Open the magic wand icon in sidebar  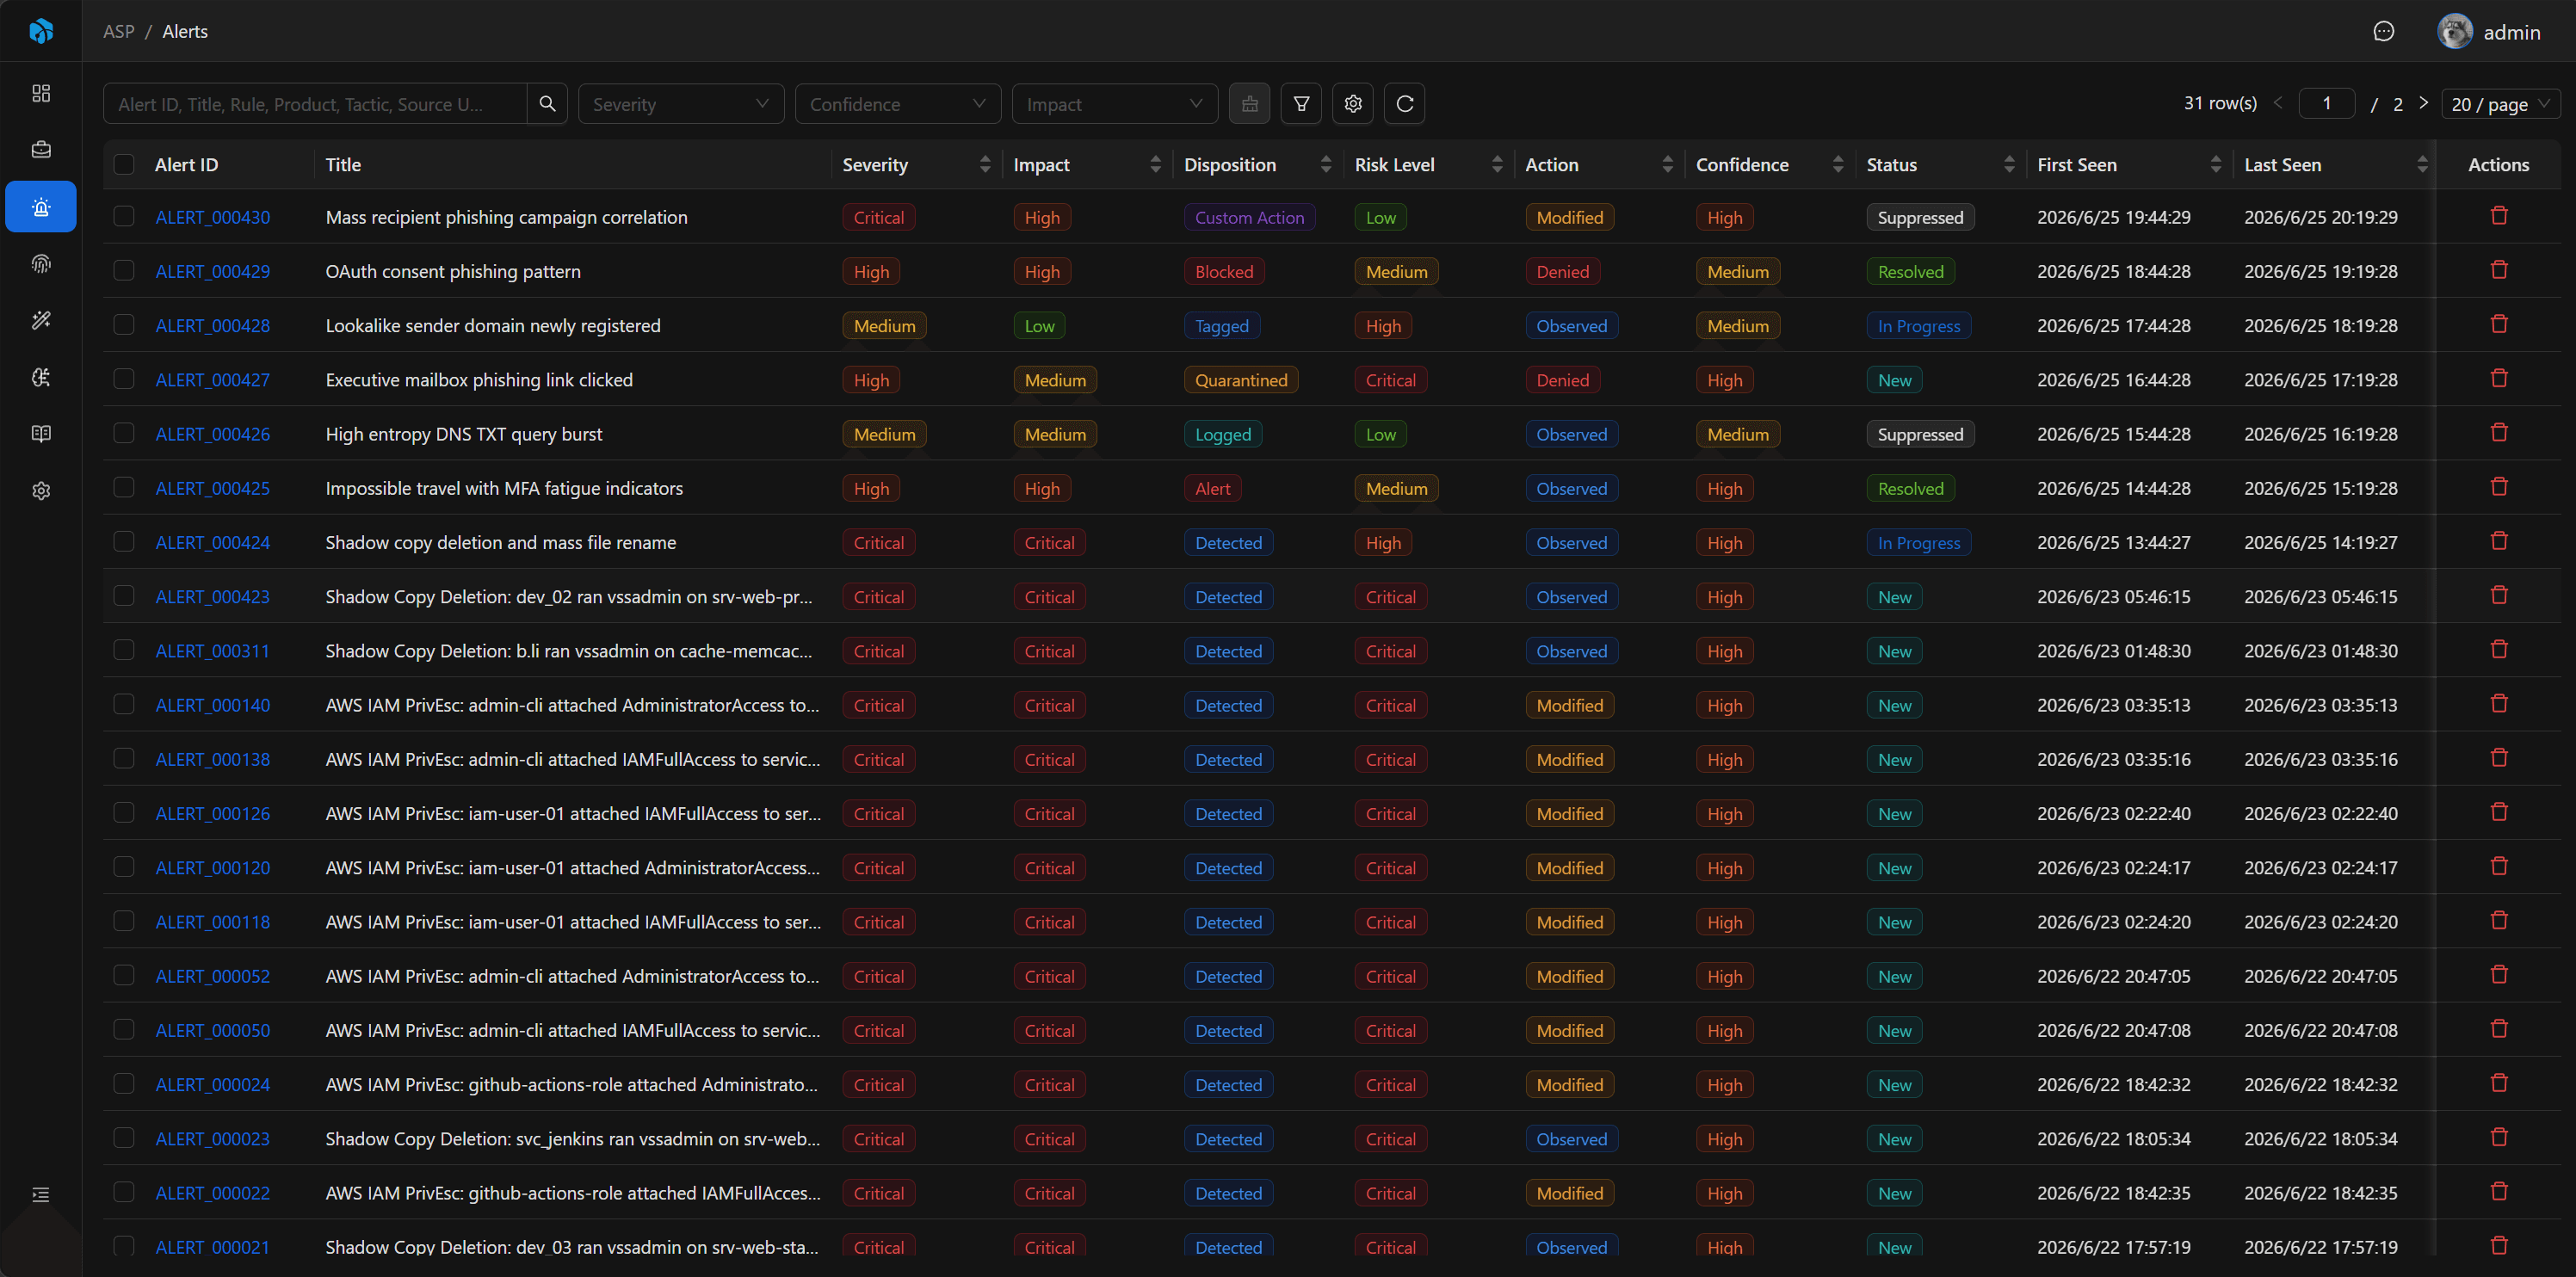coord(41,321)
